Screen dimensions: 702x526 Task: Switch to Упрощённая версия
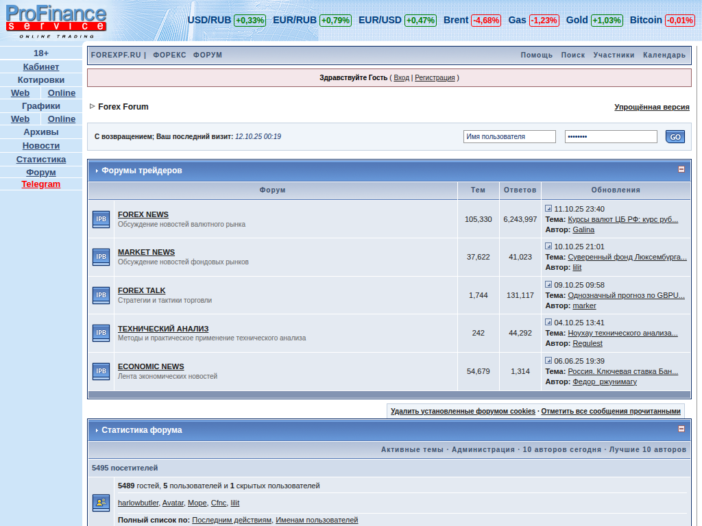coord(651,108)
